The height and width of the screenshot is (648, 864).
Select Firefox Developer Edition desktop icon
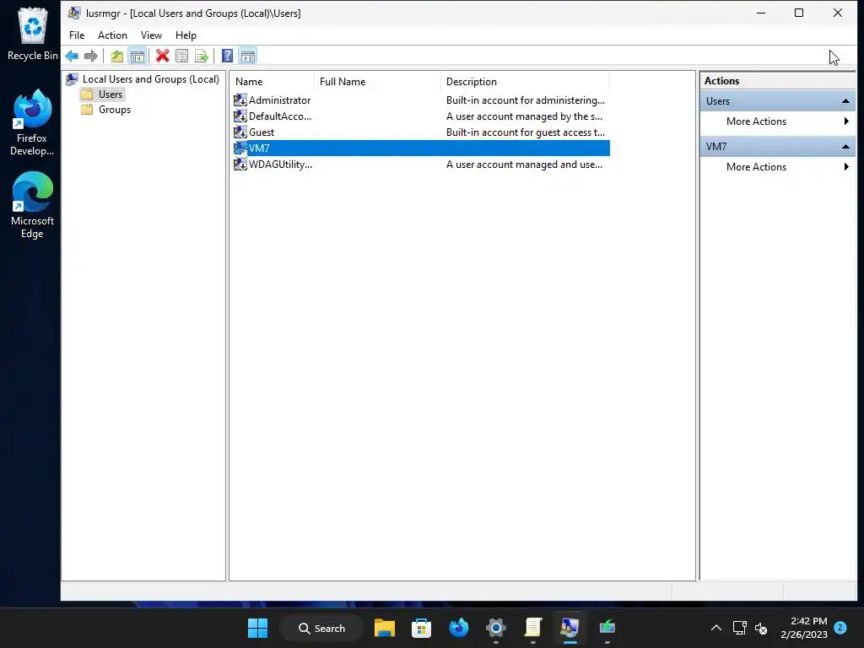(32, 122)
